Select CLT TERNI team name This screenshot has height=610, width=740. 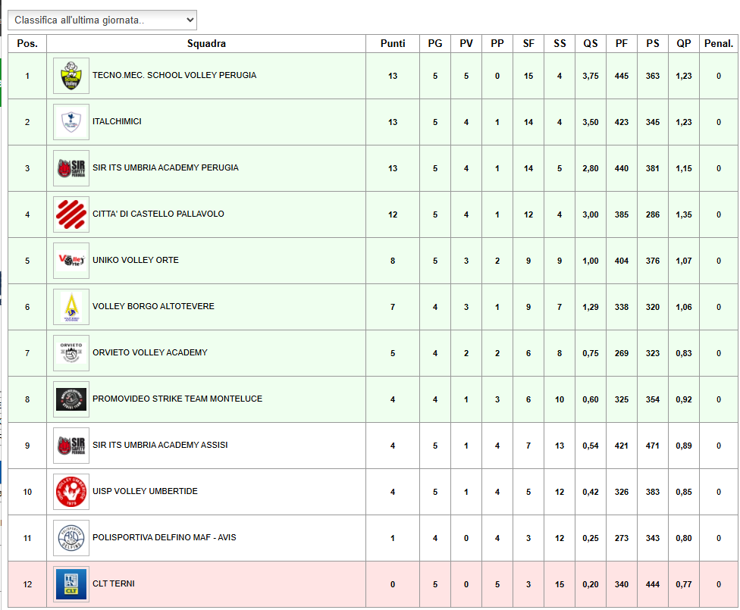[114, 584]
